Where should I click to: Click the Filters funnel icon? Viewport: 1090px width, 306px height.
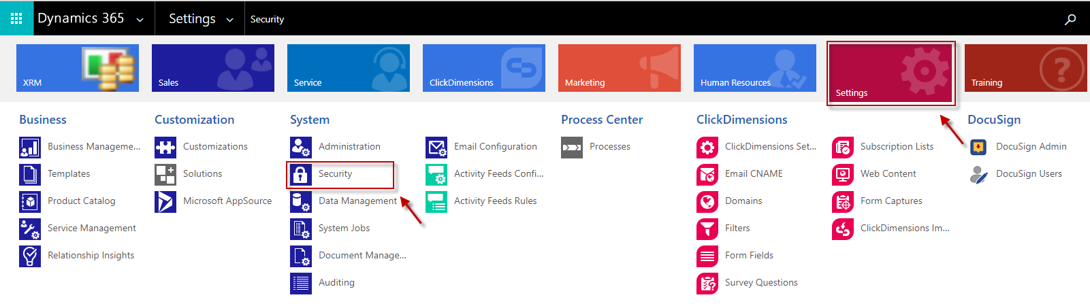(707, 229)
